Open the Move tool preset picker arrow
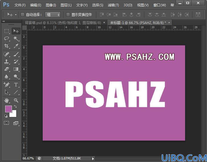 tap(16, 15)
